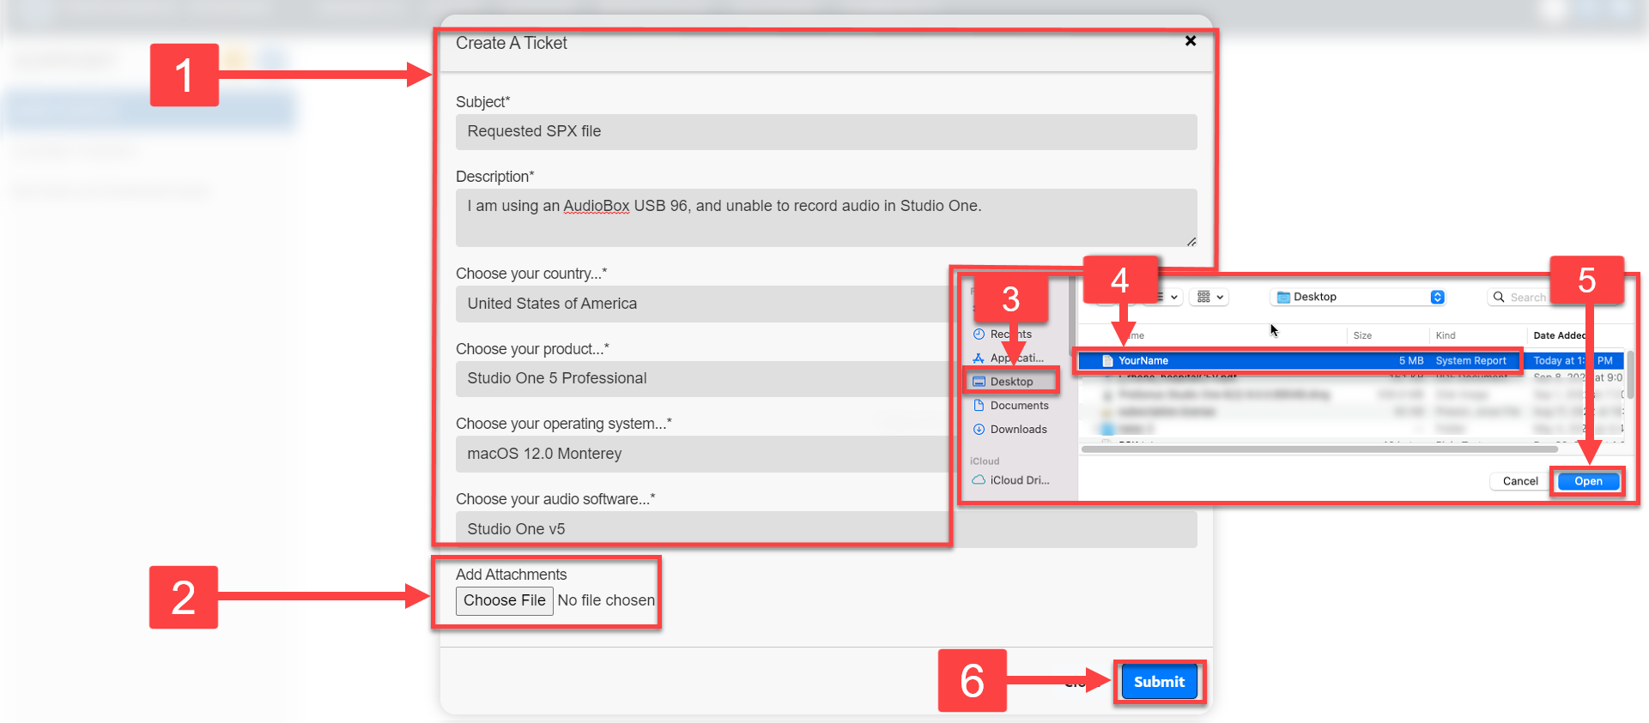Open the Desktop location popup menu
Screen dimensions: 1649x723
tap(1357, 297)
